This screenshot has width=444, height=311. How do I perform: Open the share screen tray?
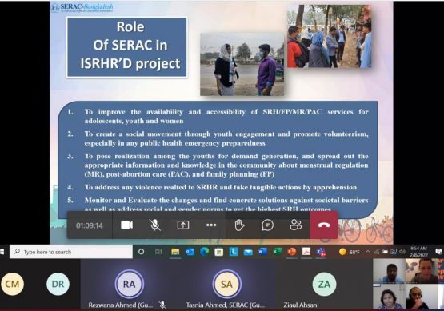[x=183, y=225]
